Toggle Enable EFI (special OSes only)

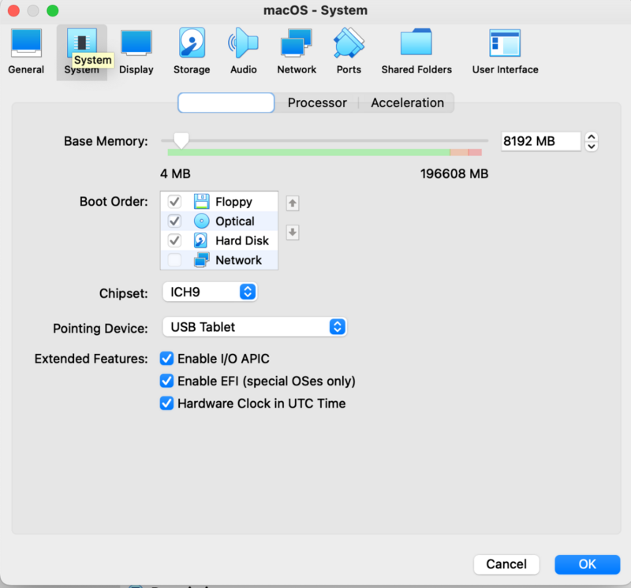pos(166,381)
